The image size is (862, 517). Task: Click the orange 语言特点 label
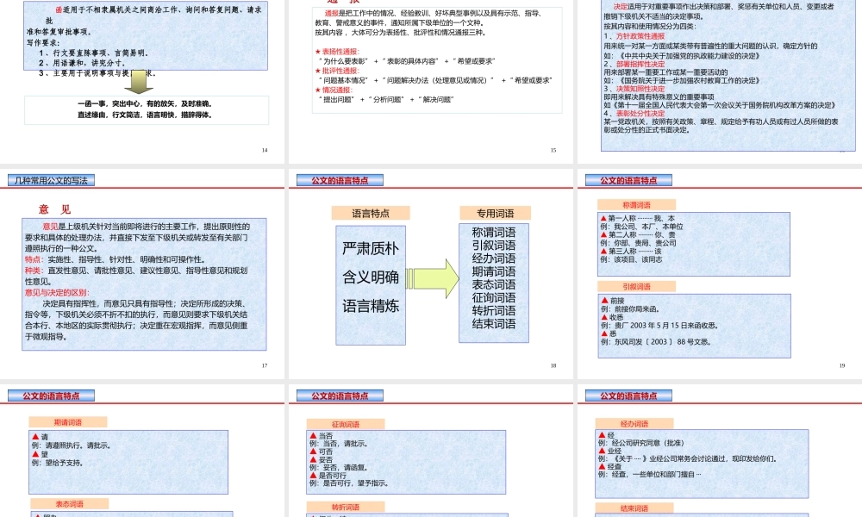pos(371,213)
